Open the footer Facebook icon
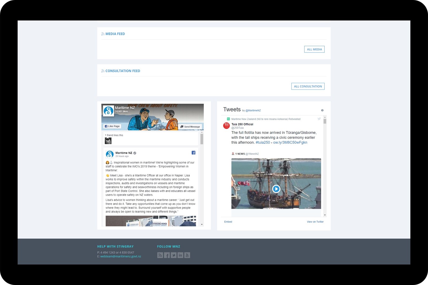The image size is (428, 285). pos(167,255)
